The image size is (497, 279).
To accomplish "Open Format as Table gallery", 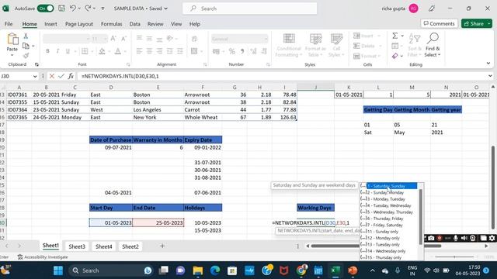I will coord(315,45).
